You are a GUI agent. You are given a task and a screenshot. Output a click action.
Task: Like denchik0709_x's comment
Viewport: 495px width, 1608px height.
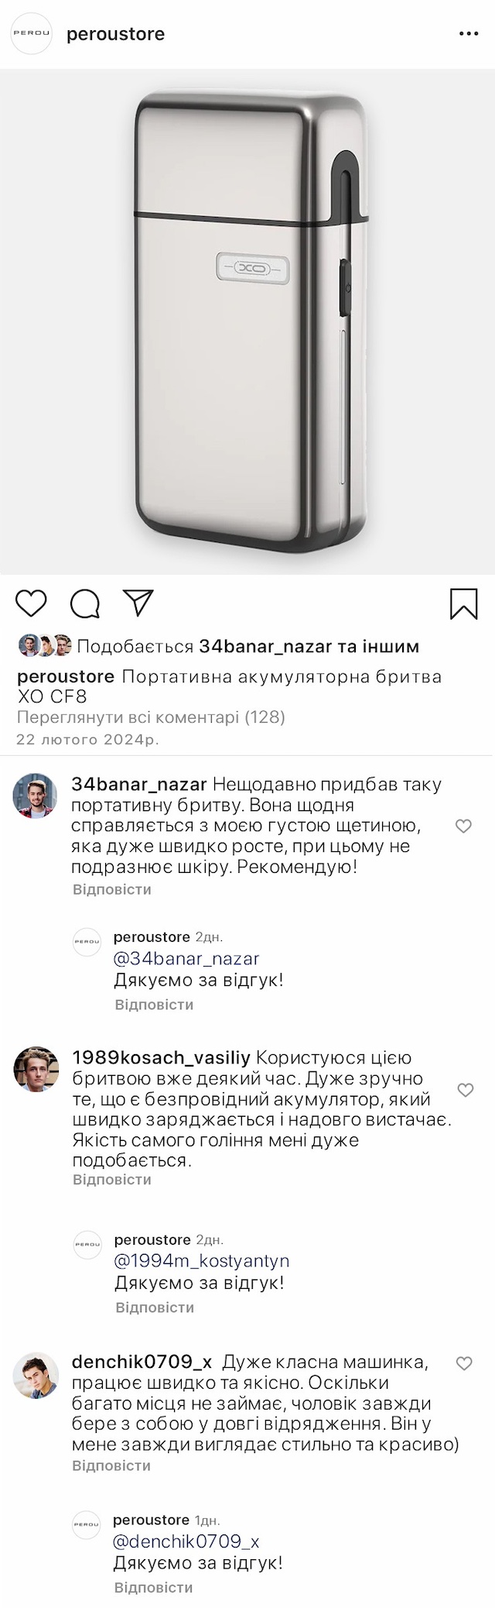464,1385
